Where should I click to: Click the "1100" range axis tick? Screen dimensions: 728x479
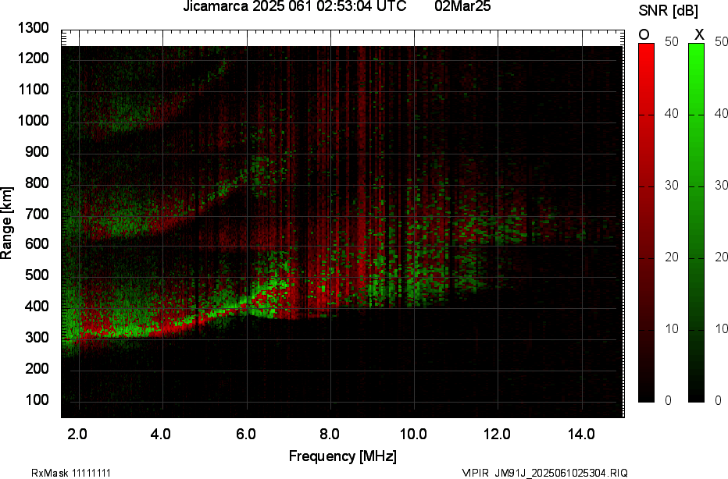tap(33, 90)
